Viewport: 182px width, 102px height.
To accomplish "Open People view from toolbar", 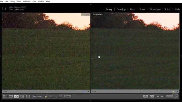I will point(28,96).
